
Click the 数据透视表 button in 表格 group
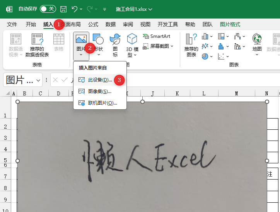point(16,45)
